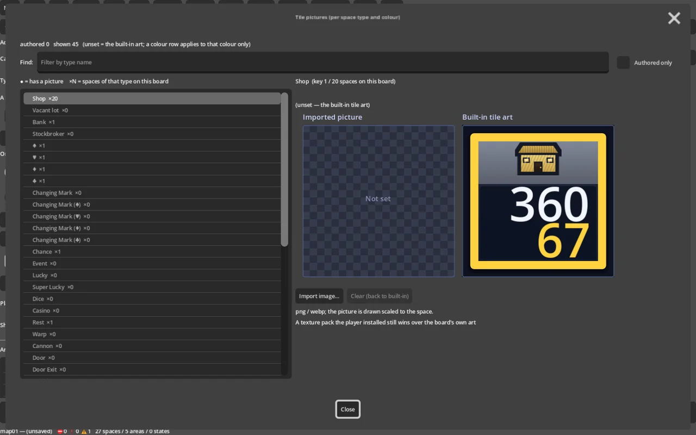Viewport: 696px width, 435px height.
Task: Enable the Authored only checkbox
Action: point(623,63)
